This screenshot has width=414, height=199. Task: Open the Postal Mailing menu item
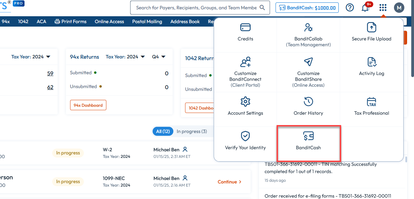pos(147,22)
